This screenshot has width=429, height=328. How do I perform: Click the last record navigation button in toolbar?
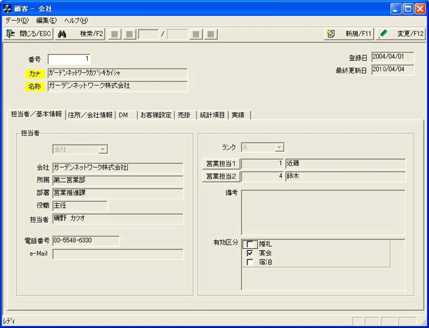click(x=210, y=34)
